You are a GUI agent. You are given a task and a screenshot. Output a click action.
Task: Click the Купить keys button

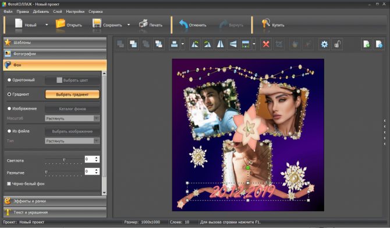coord(272,24)
